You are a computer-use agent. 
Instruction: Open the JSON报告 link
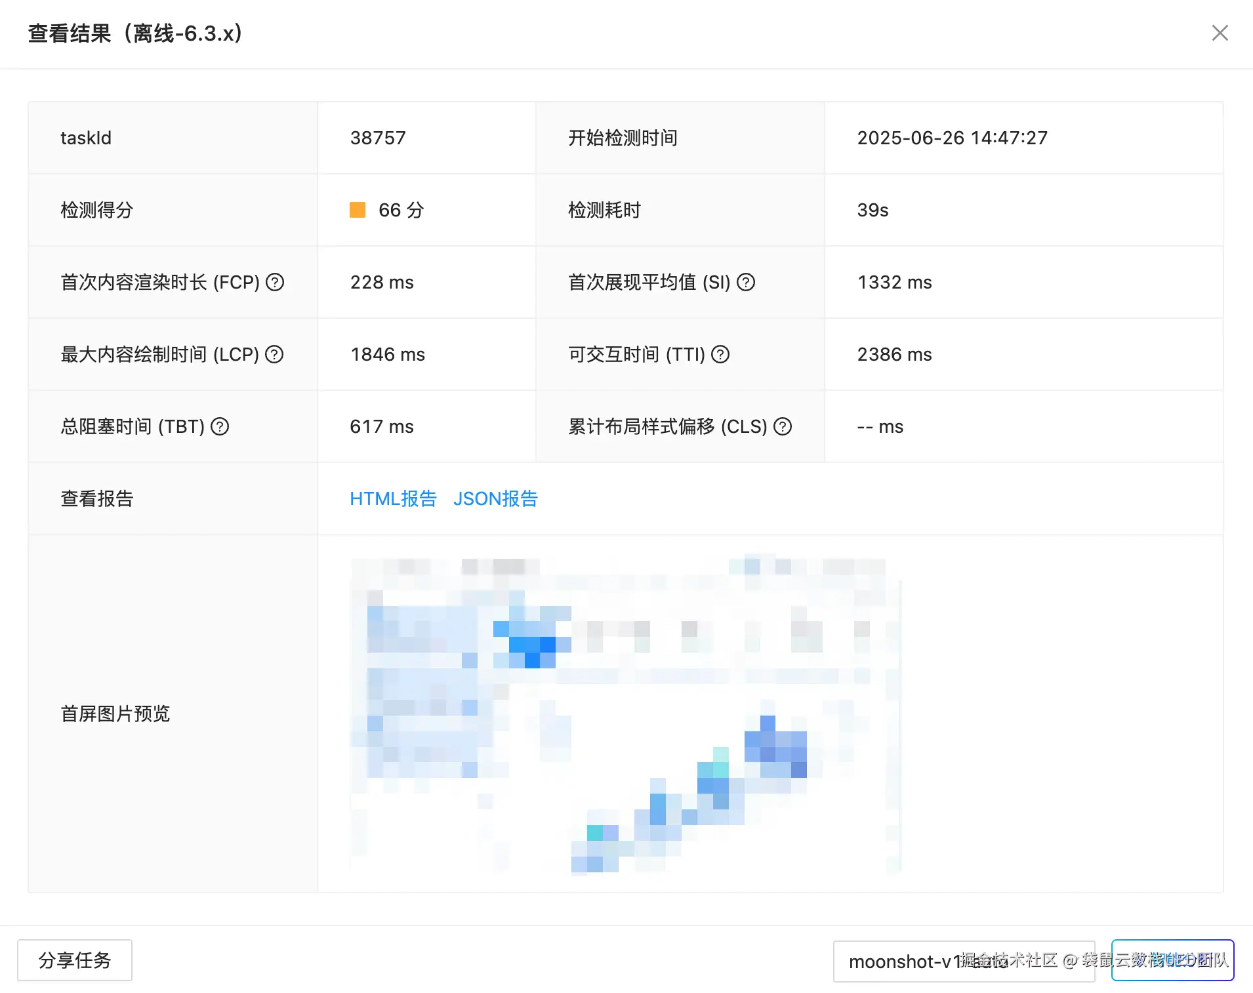[x=495, y=498]
